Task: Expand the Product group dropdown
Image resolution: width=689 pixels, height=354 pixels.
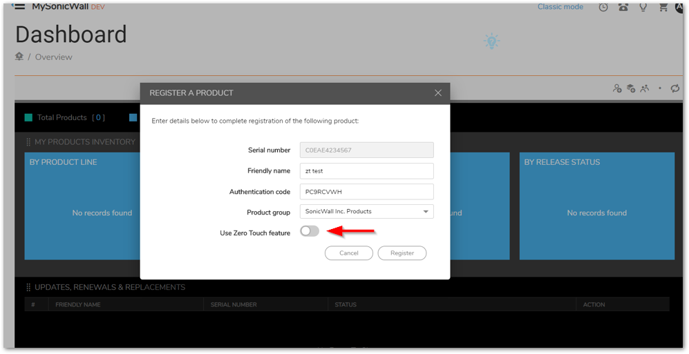Action: click(x=426, y=212)
